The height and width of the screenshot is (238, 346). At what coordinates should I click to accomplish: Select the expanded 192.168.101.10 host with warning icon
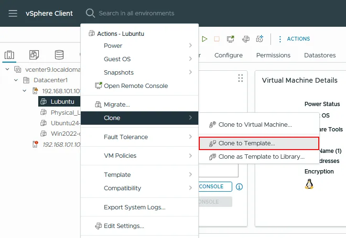click(x=61, y=91)
